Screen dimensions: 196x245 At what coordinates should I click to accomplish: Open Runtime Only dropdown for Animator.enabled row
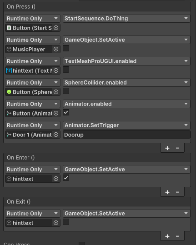pyautogui.click(x=33, y=104)
